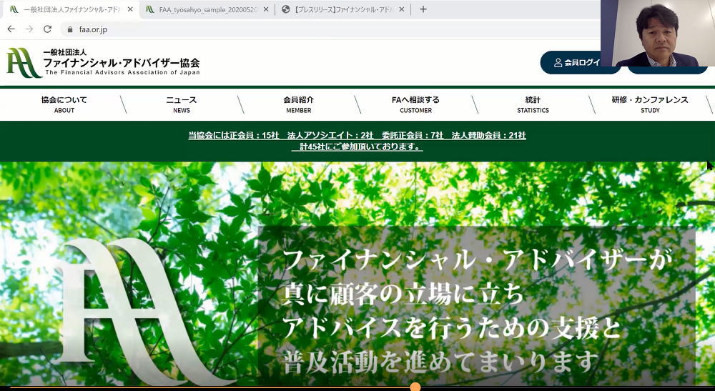Click the user icon in 会員ログイン button
Screen dimensions: 715x391
point(558,63)
